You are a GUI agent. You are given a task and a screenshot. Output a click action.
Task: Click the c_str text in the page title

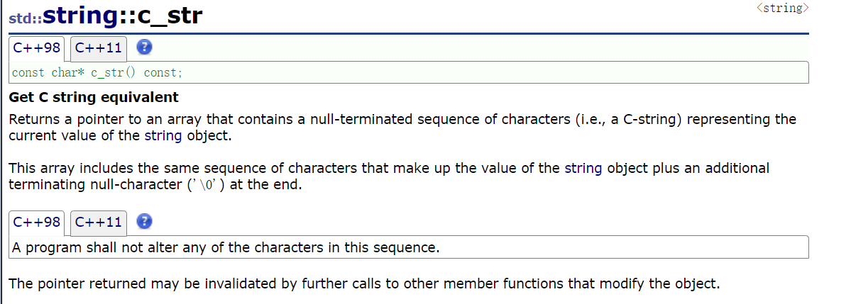pyautogui.click(x=169, y=16)
